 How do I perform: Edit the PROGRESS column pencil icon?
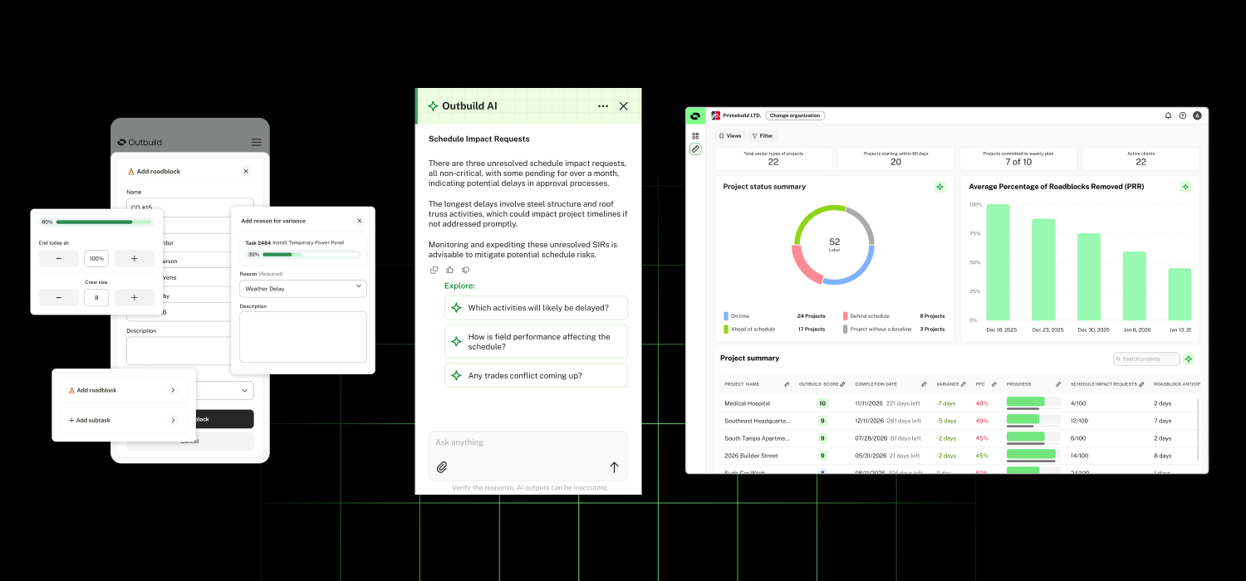click(1058, 384)
